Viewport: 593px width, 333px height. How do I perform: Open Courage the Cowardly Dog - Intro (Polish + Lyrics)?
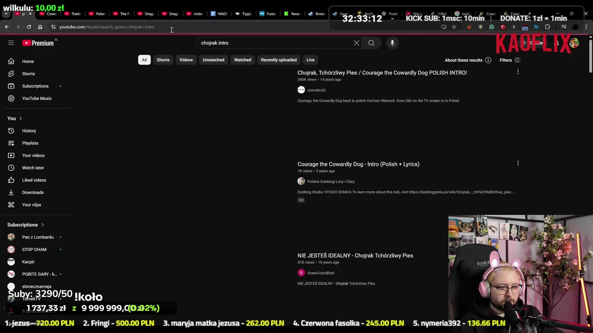[x=358, y=164]
